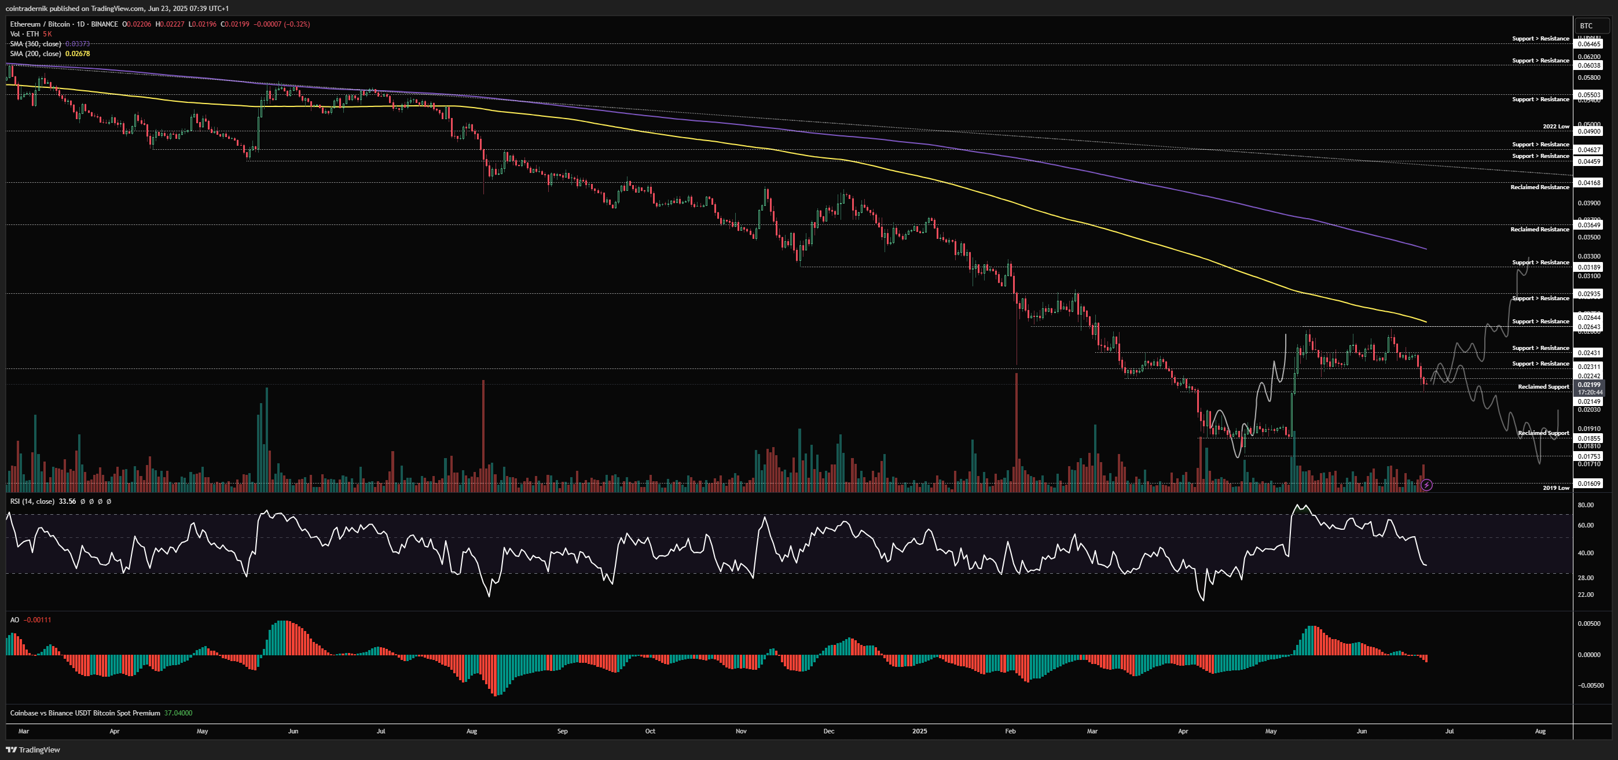
Task: Click the purple lightning bolt event icon
Action: pos(1426,485)
